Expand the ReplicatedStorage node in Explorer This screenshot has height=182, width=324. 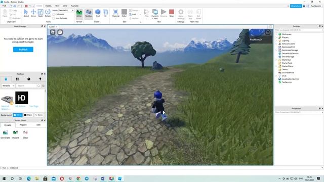pyautogui.click(x=276, y=50)
